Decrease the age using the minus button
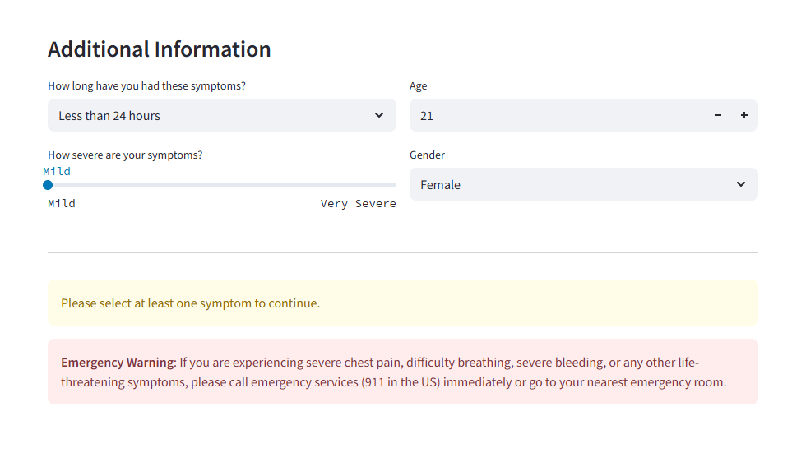 pos(718,116)
